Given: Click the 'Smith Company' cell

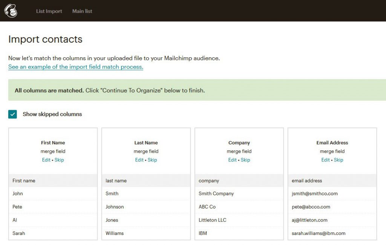Looking at the screenshot, I should 239,193.
